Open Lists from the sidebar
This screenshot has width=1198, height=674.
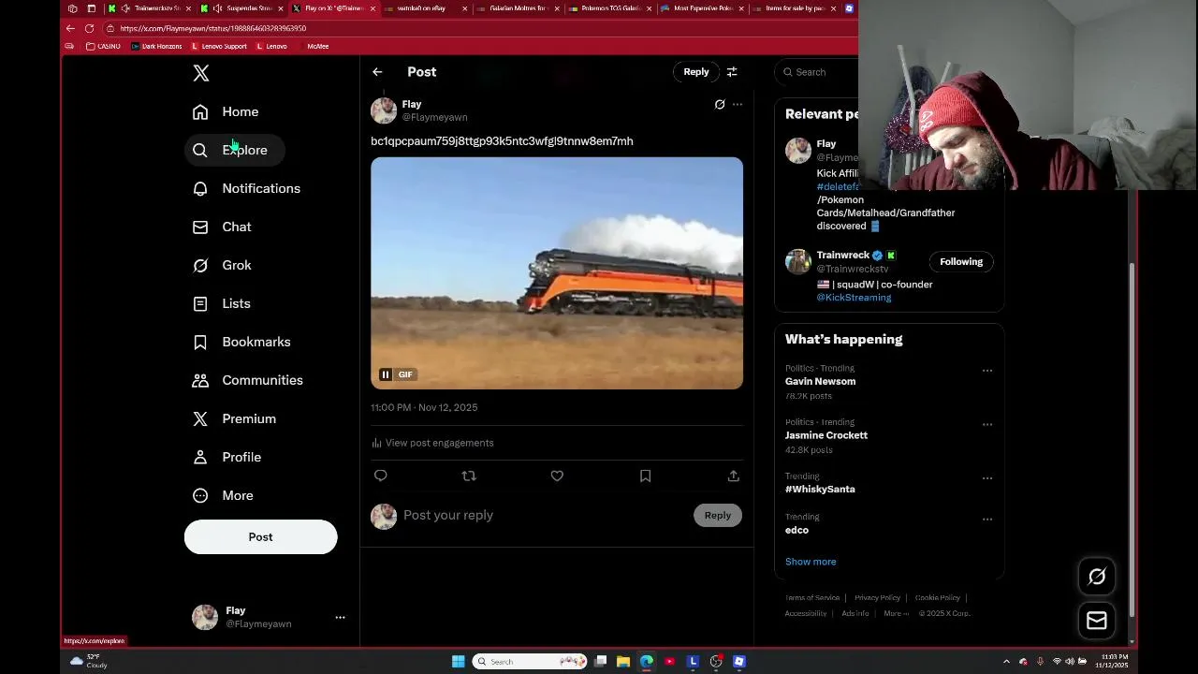pos(222,303)
